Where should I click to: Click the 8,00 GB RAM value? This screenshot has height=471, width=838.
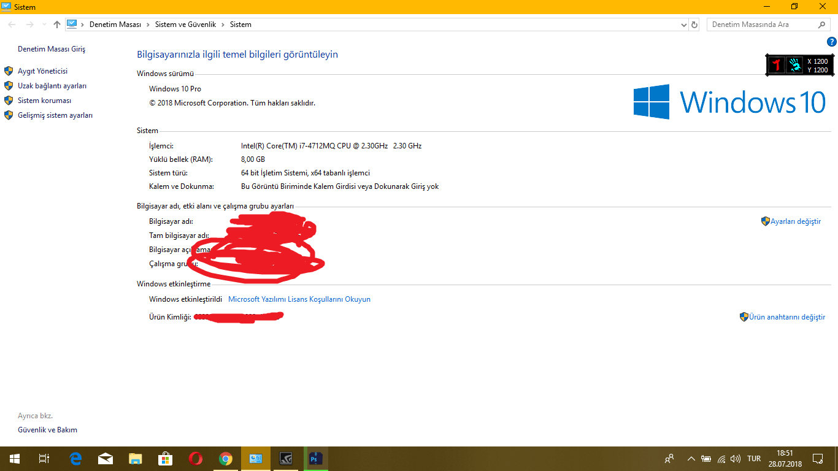point(253,159)
